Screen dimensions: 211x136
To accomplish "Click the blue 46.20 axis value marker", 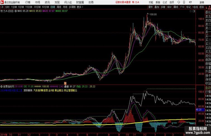I will pyautogui.click(x=200, y=110).
